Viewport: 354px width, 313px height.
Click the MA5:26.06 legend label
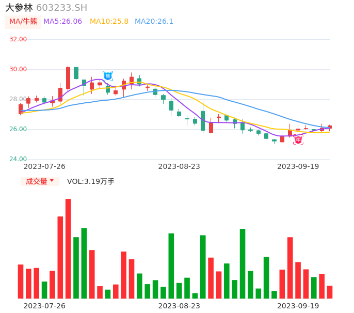(x=62, y=22)
